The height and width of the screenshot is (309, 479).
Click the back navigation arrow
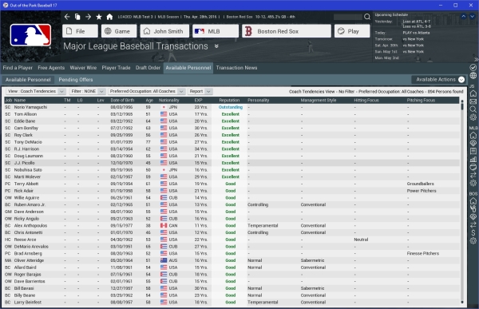pyautogui.click(x=67, y=17)
